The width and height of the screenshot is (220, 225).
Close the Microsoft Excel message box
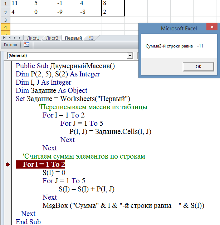coord(212,27)
